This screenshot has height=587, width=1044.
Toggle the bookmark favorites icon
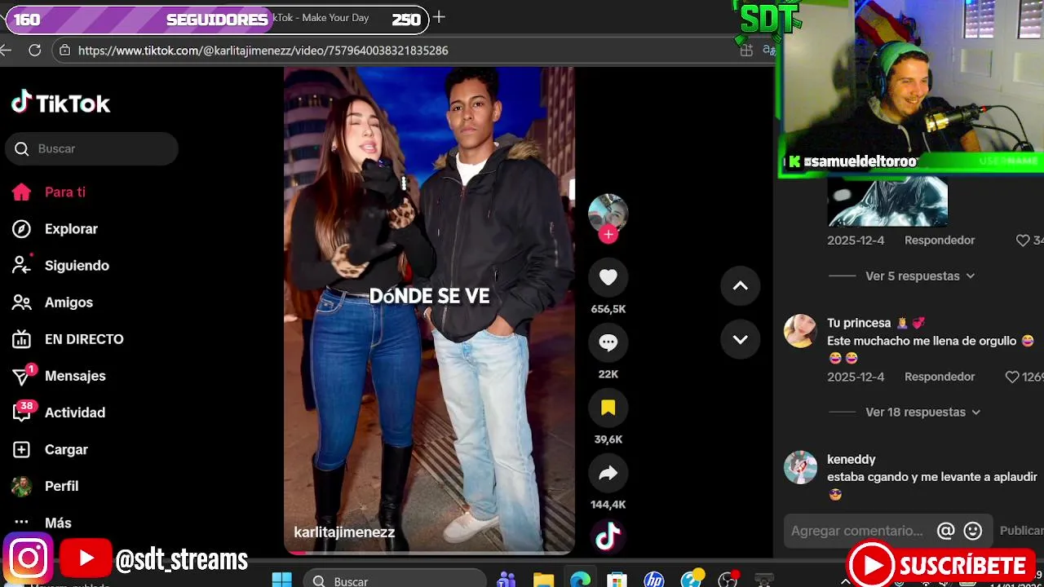coord(608,408)
